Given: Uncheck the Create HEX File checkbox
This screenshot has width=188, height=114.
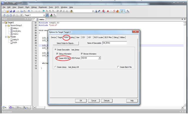Looking at the screenshot, I should (57, 58).
